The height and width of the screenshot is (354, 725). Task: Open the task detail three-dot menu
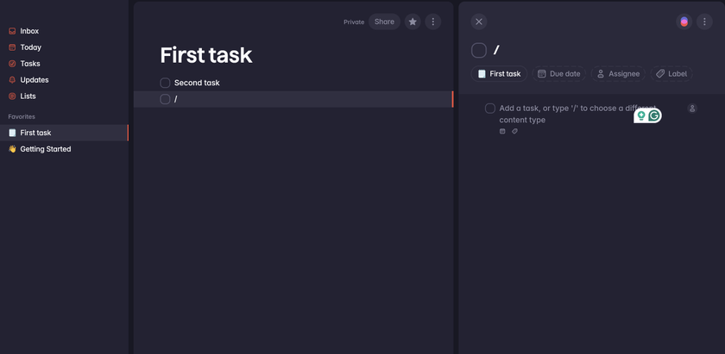(704, 22)
